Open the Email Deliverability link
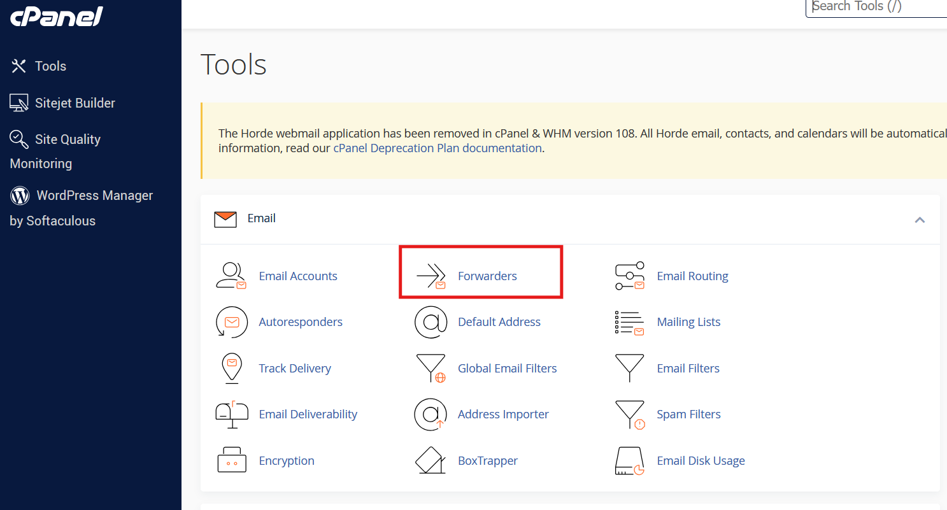Screen dimensions: 947x510 click(308, 414)
